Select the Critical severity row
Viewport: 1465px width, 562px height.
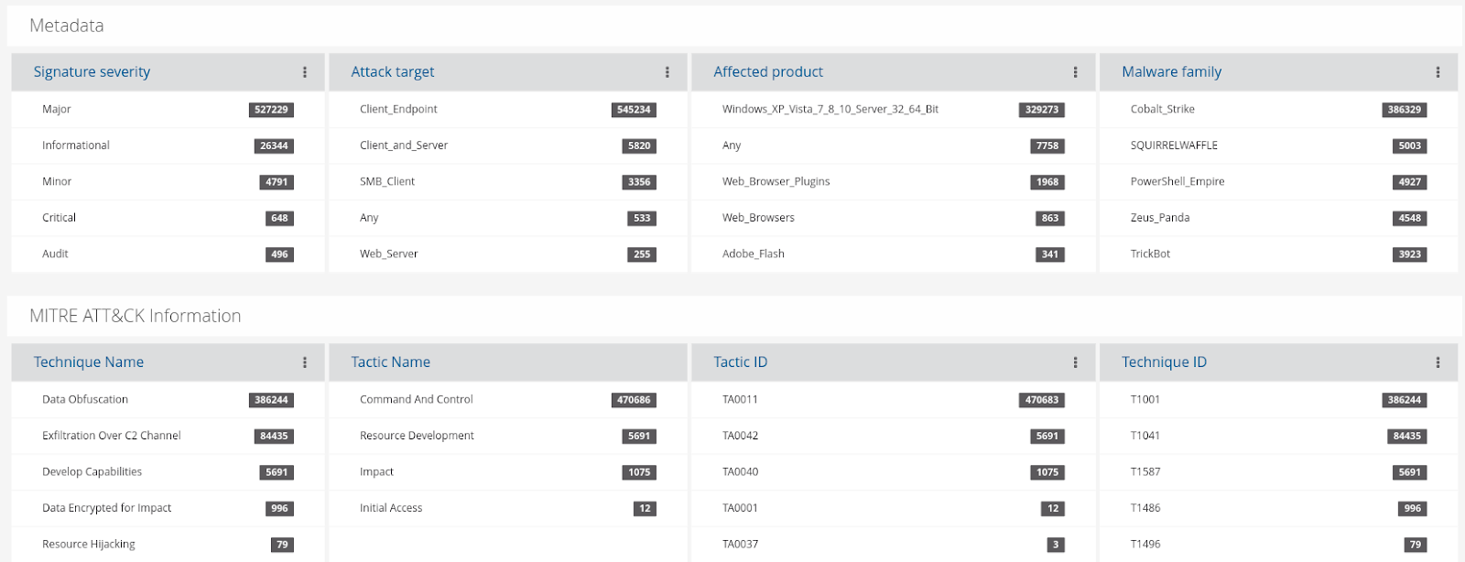coord(168,218)
